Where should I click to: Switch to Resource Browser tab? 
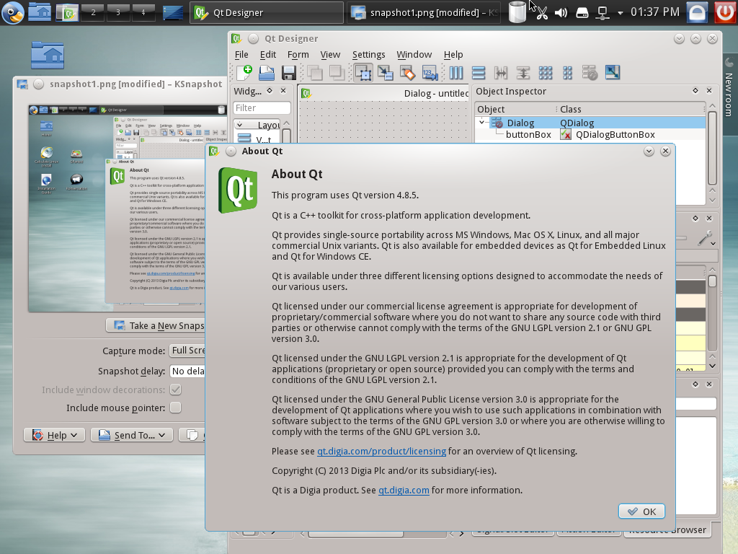click(x=668, y=530)
